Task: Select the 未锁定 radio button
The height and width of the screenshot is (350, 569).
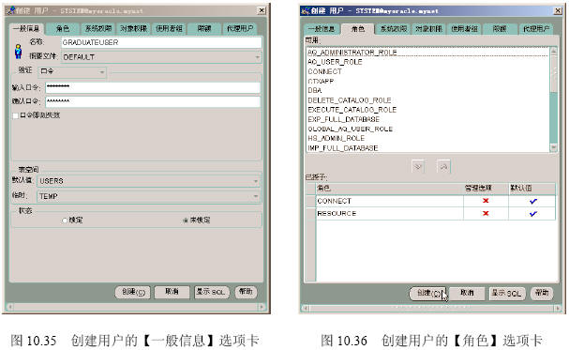Action: pos(186,220)
